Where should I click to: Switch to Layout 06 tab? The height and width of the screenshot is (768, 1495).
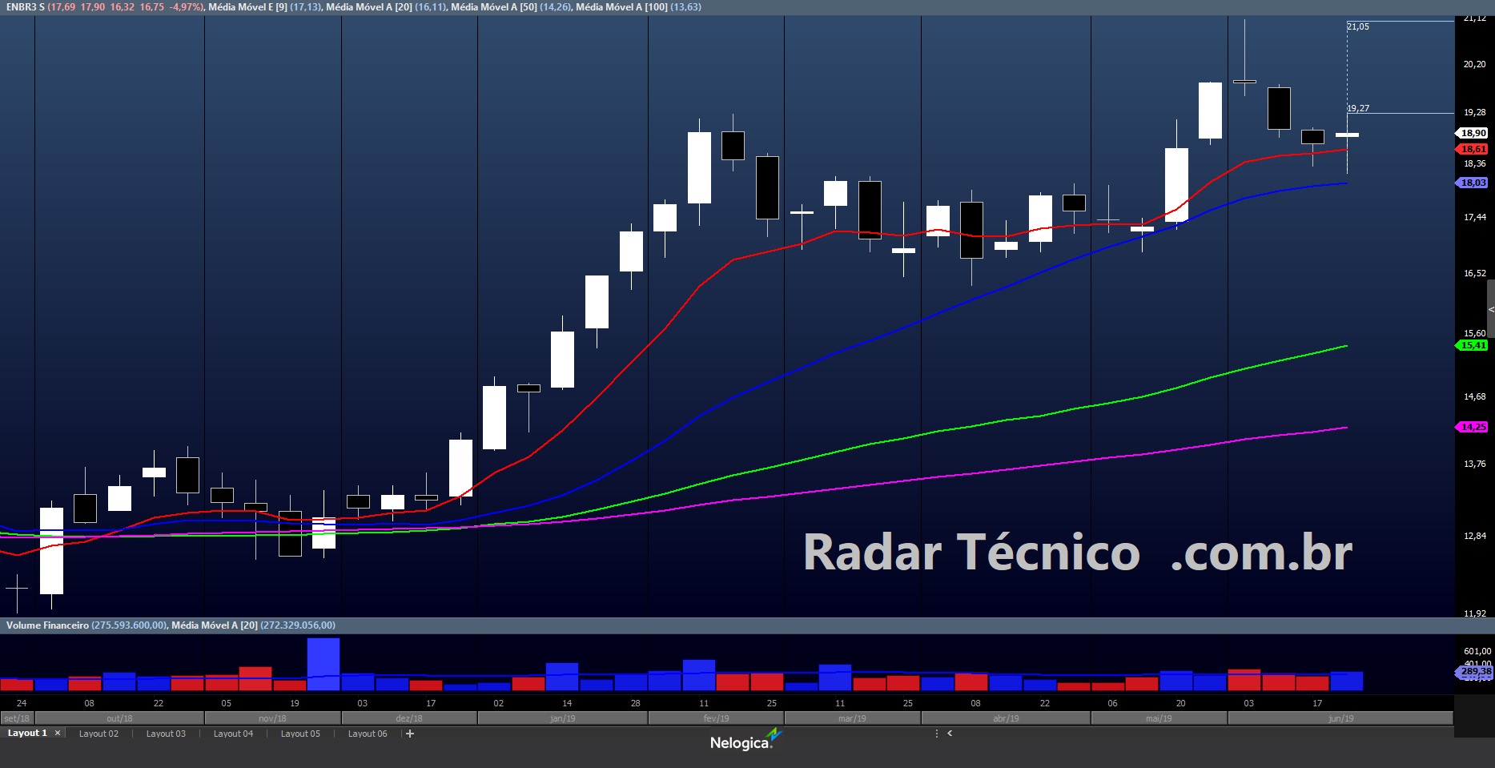368,734
